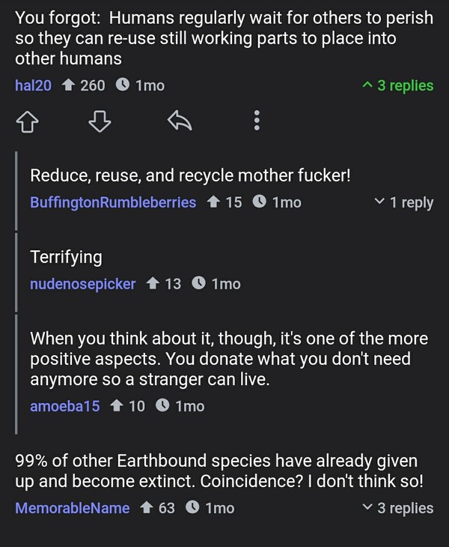Tap the "Reduce, reuse, and recycle" comment

point(190,175)
